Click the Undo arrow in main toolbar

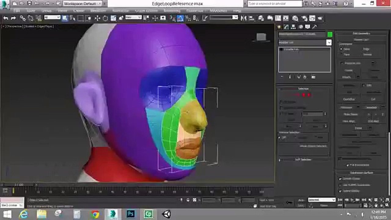tap(5, 18)
